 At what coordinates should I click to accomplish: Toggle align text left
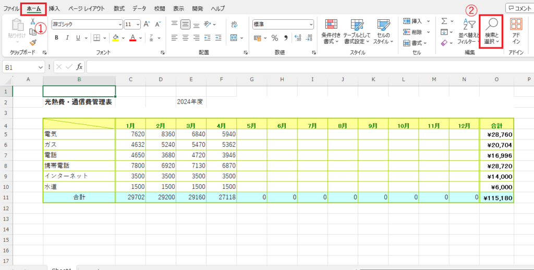(x=174, y=37)
